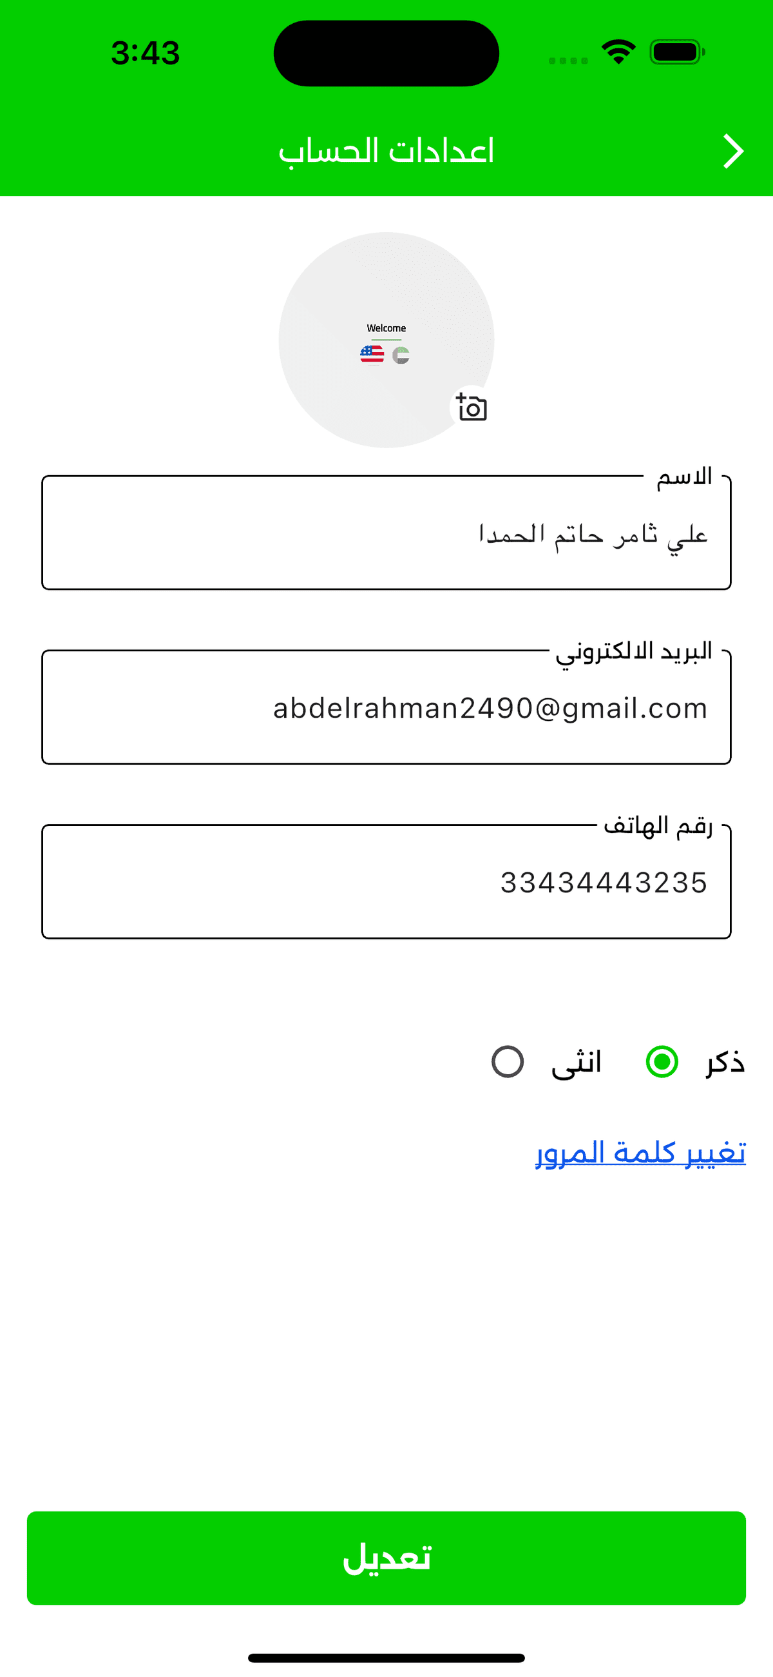Tap the add photo camera icon

[472, 408]
